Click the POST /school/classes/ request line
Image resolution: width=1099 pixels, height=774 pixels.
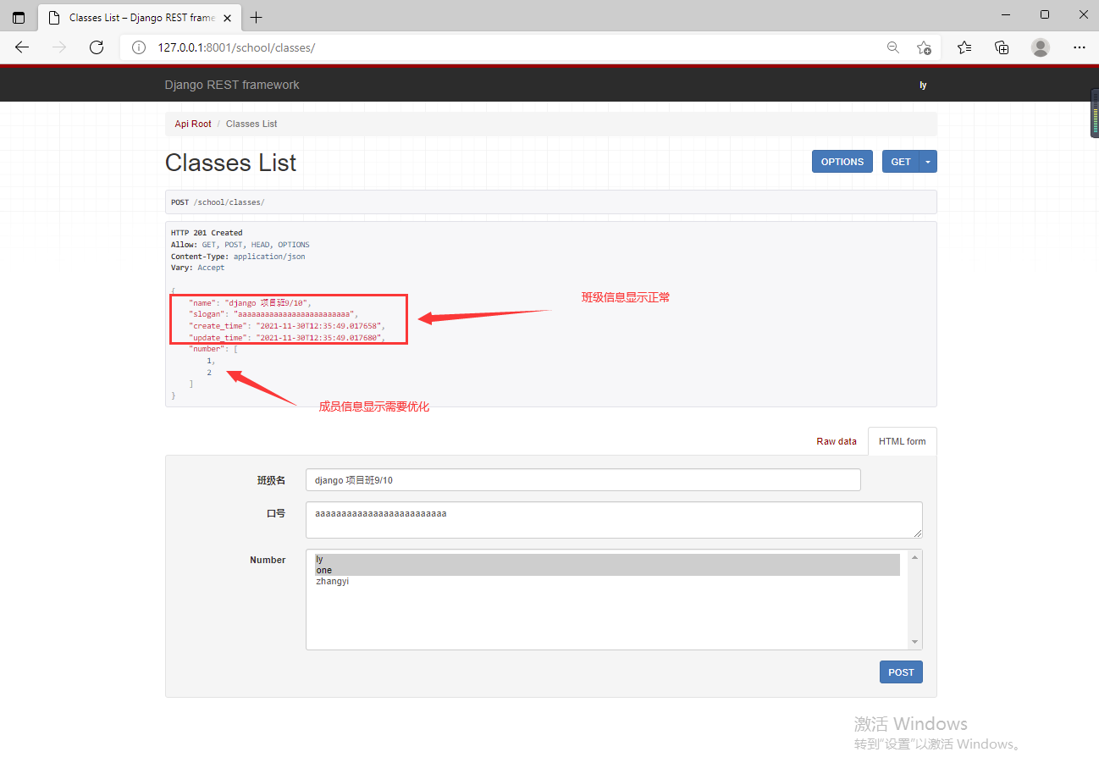click(x=218, y=202)
